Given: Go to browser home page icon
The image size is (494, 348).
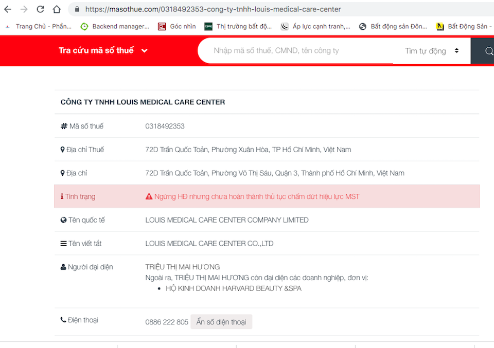Looking at the screenshot, I should click(x=57, y=9).
